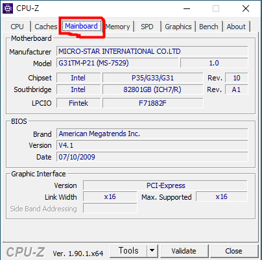
Task: Click the model revision value 1.0
Action: [x=214, y=63]
